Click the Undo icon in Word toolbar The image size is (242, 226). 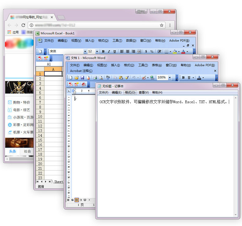(134, 77)
